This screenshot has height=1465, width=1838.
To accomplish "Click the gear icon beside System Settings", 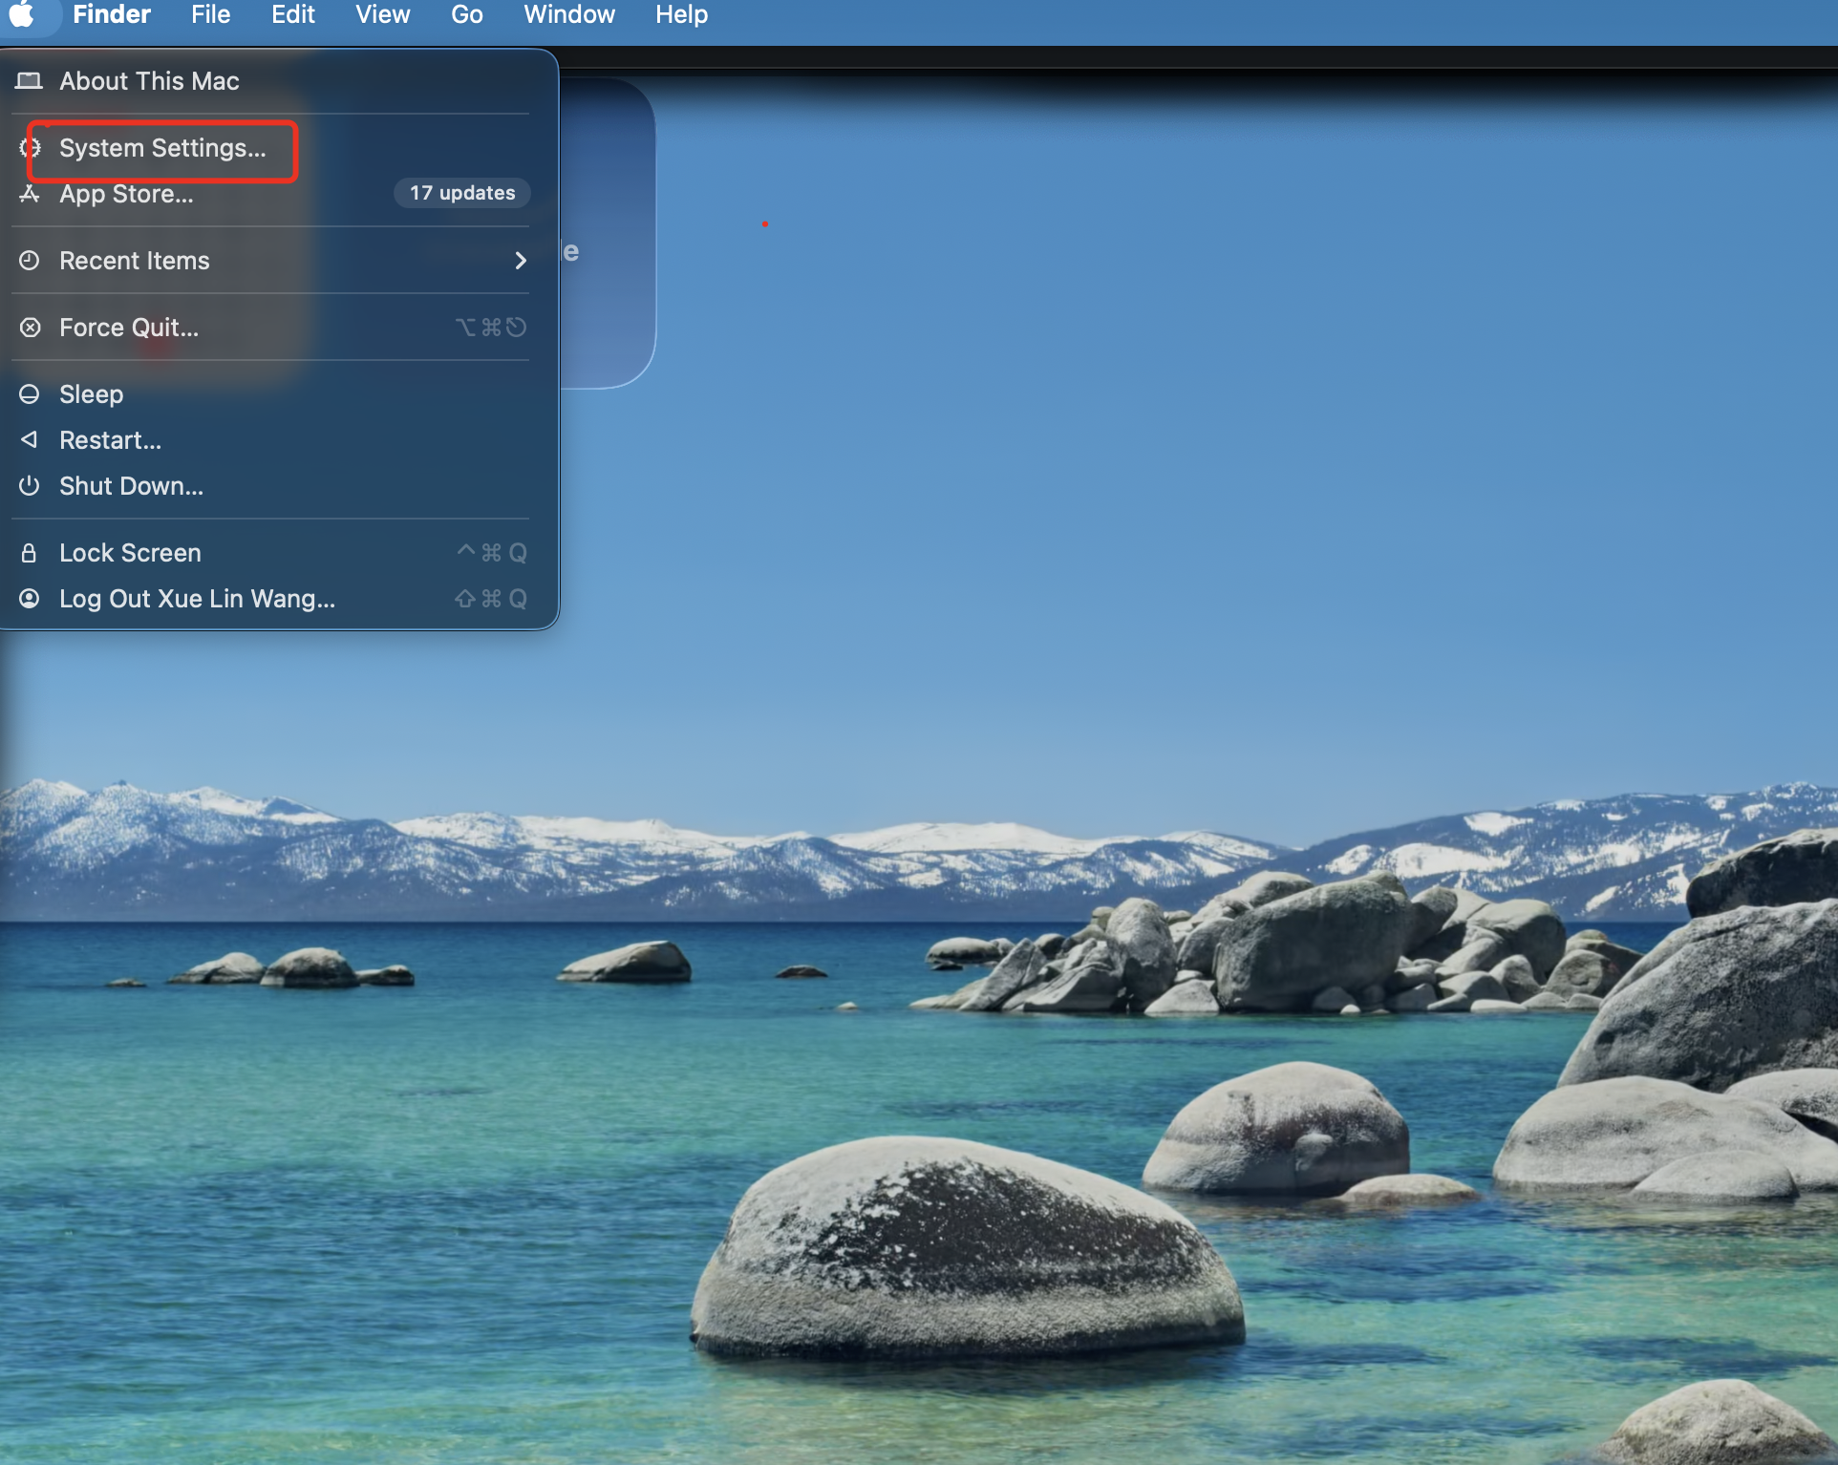I will coord(30,148).
